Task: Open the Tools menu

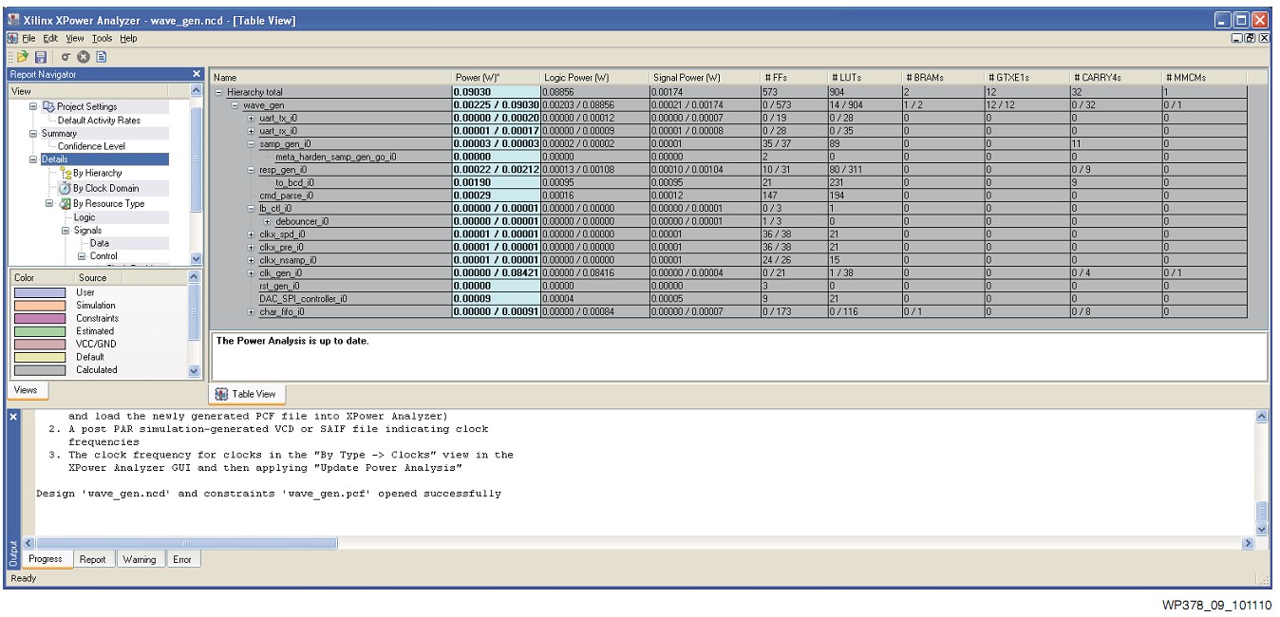Action: pyautogui.click(x=102, y=38)
